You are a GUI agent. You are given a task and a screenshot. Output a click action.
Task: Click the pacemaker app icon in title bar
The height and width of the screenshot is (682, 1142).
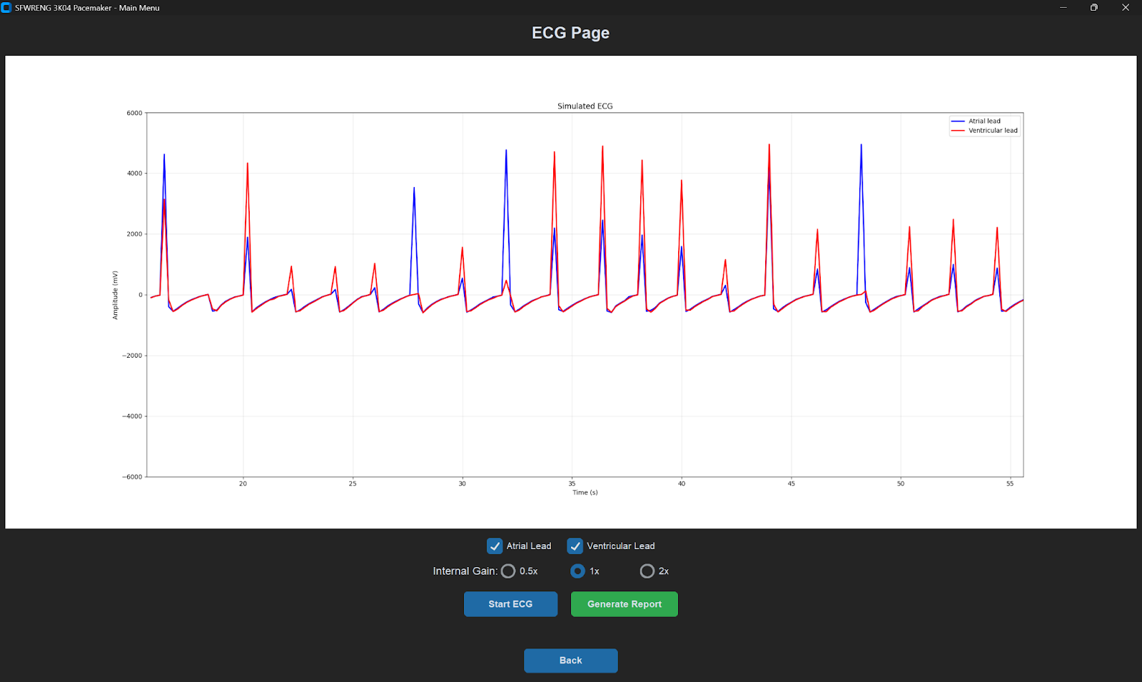point(6,8)
